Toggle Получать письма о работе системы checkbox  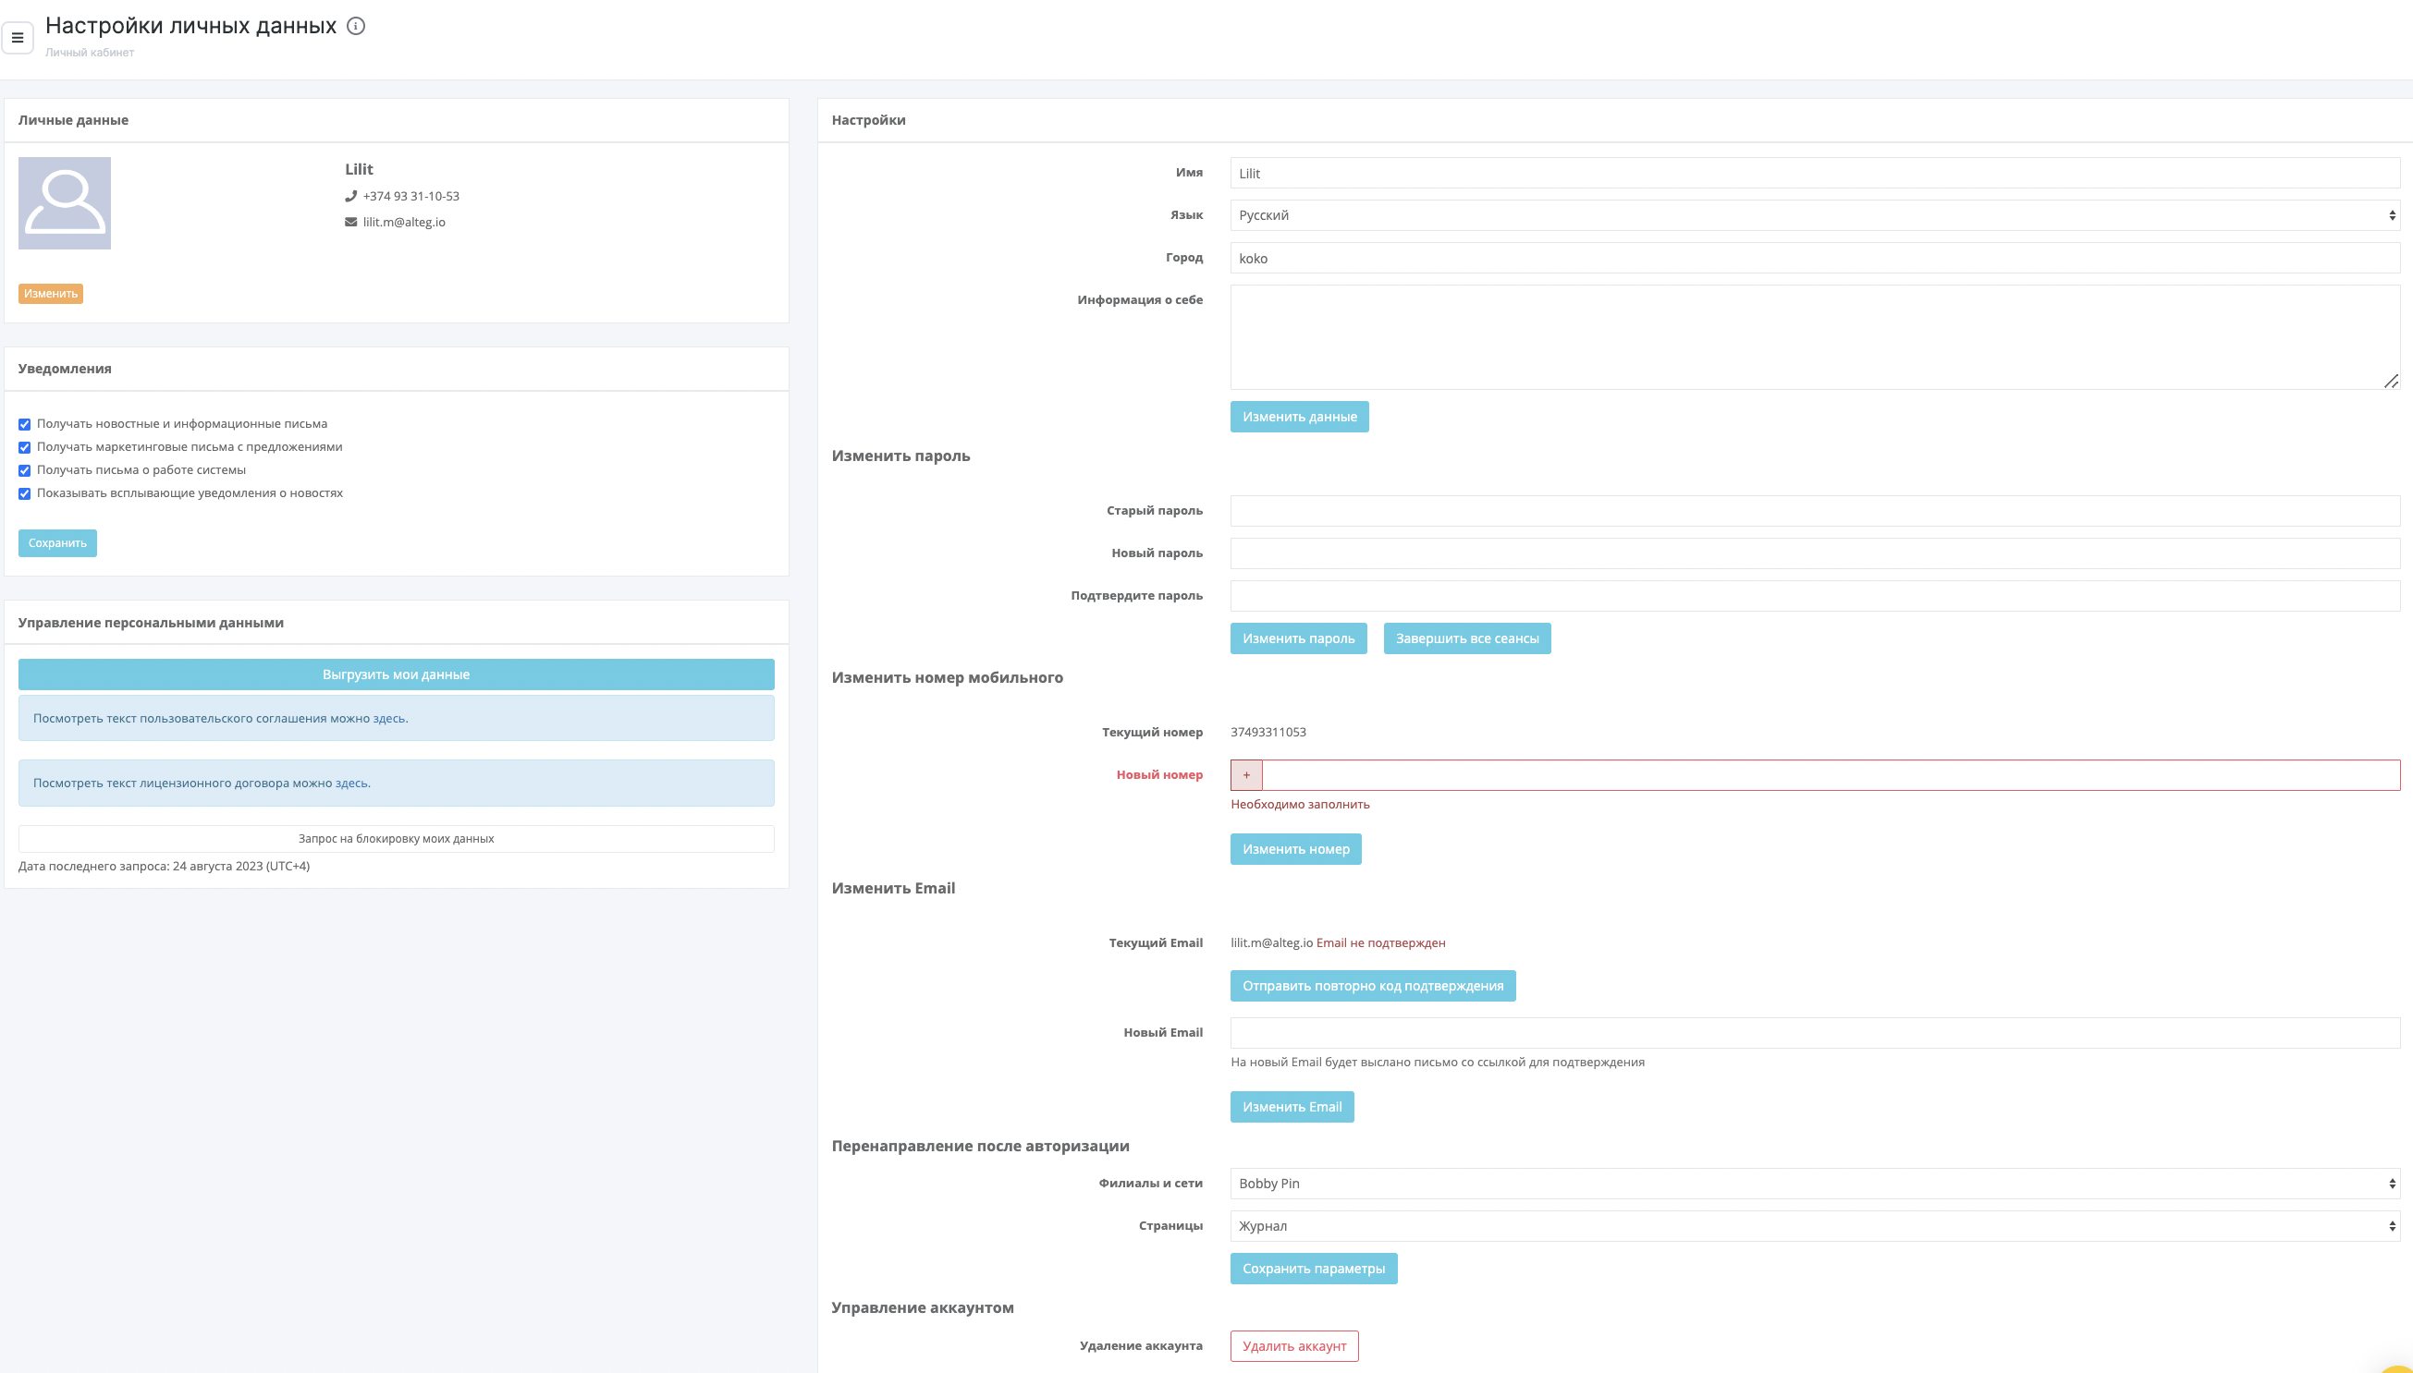pos(25,470)
